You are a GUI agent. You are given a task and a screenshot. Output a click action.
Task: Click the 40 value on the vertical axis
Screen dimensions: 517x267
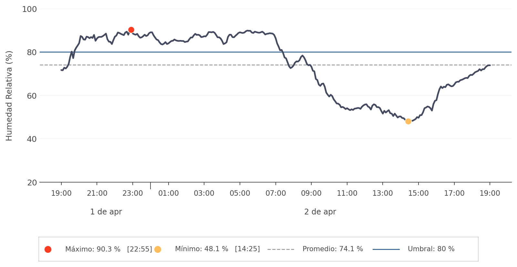[x=32, y=139]
